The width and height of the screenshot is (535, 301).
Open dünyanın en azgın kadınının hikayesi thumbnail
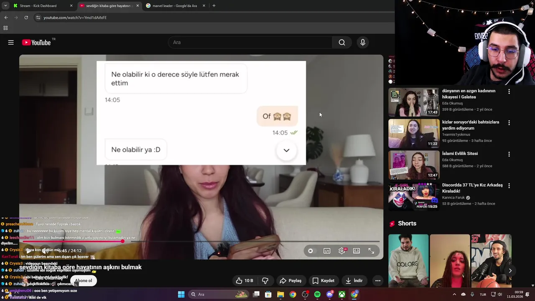tap(414, 102)
